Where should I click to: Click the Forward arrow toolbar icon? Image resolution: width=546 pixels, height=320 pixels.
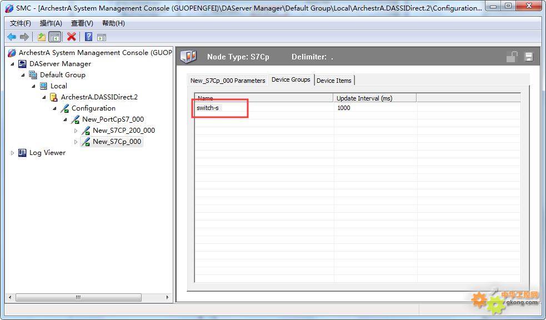[x=24, y=37]
